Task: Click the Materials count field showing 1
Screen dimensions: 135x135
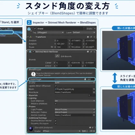Action: 92,95
